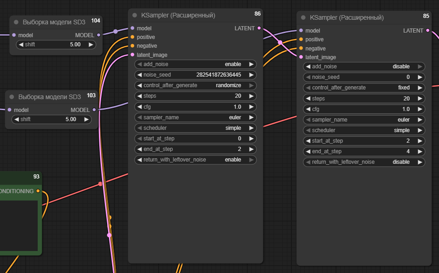Screen dimensions: 439x273
Task: Click the CONDITIONING output port on node 93
Action: coord(38,191)
